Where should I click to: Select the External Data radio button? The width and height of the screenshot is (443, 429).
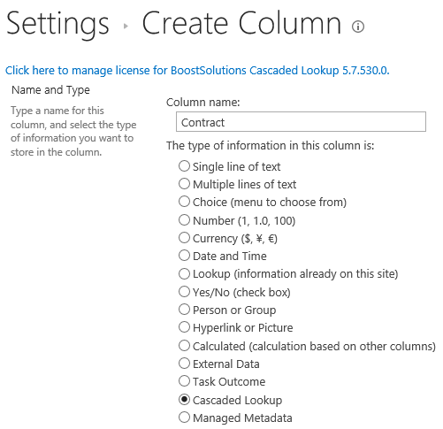(184, 364)
